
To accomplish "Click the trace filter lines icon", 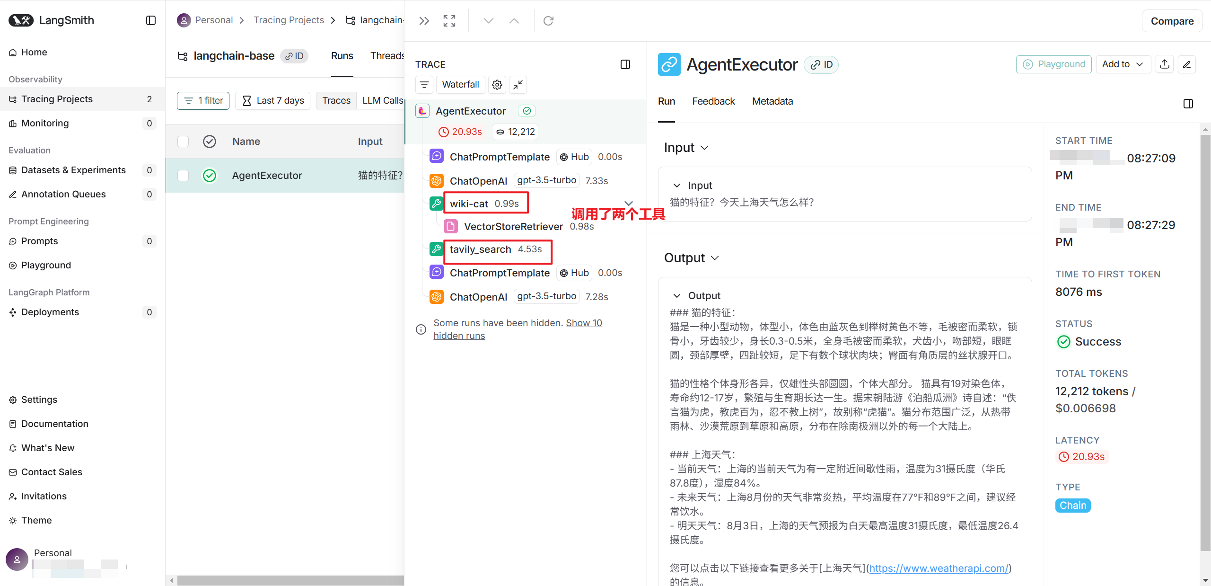I will tap(424, 85).
